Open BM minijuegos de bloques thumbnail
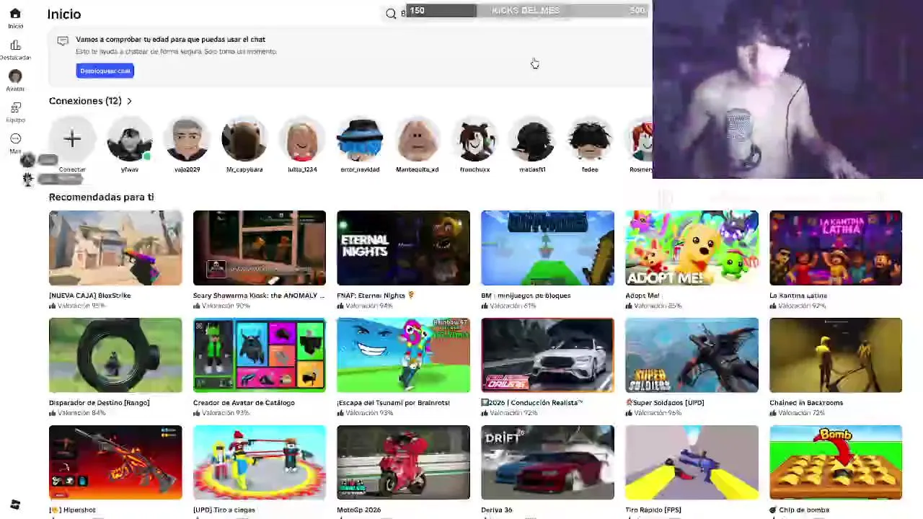The image size is (923, 519). [x=547, y=248]
